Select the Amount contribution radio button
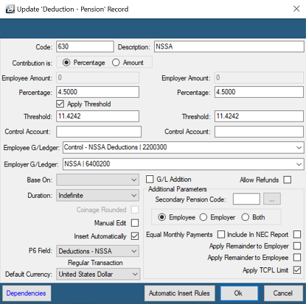306x304 pixels. 116,63
